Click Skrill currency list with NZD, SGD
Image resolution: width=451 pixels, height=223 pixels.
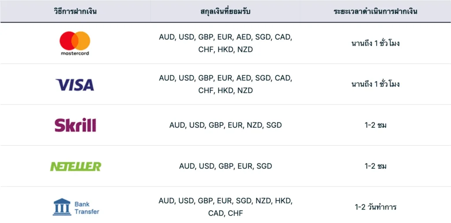click(x=225, y=125)
